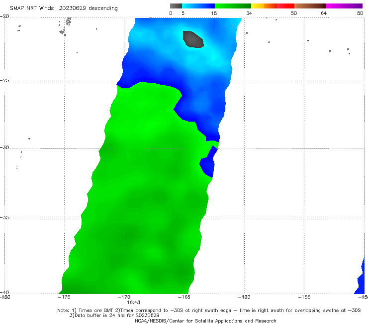
Task: Click the latitude label '-25'
Action: (x=4, y=80)
